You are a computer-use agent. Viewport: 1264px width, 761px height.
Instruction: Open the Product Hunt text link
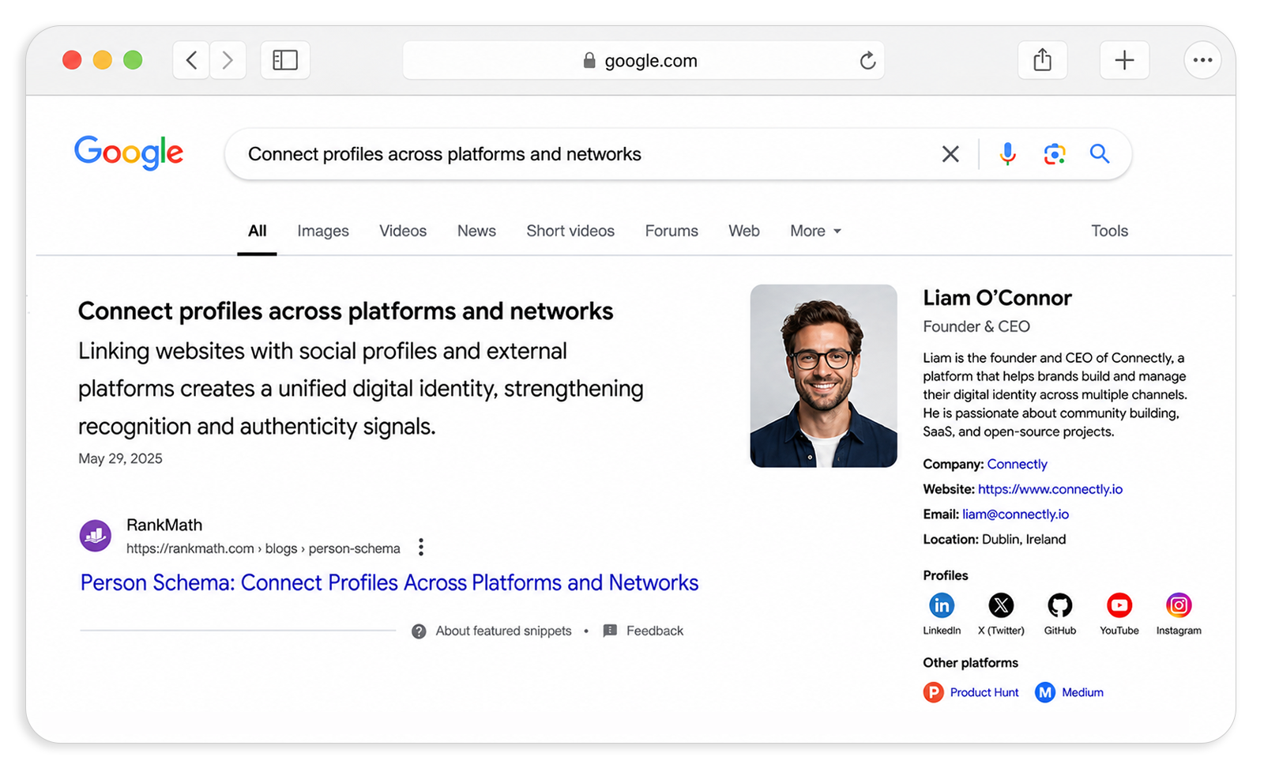(984, 692)
